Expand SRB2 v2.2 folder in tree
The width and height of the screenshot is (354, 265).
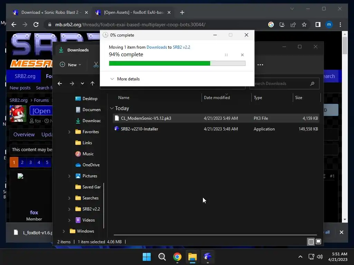(69, 209)
